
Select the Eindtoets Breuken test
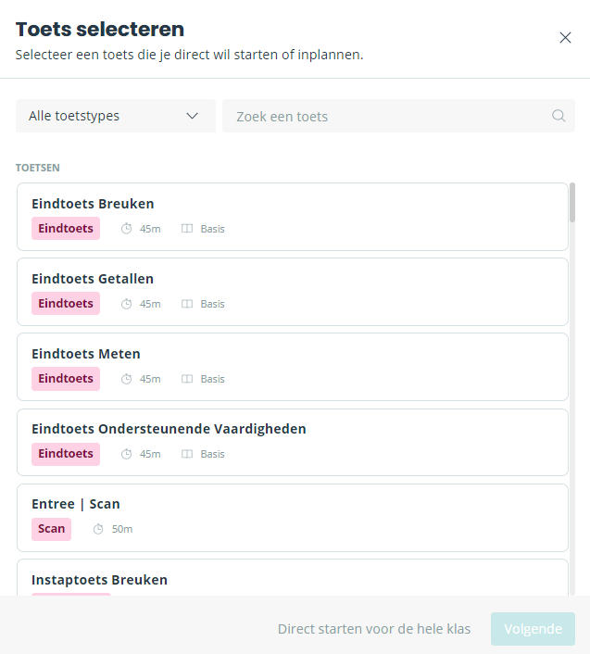[293, 217]
